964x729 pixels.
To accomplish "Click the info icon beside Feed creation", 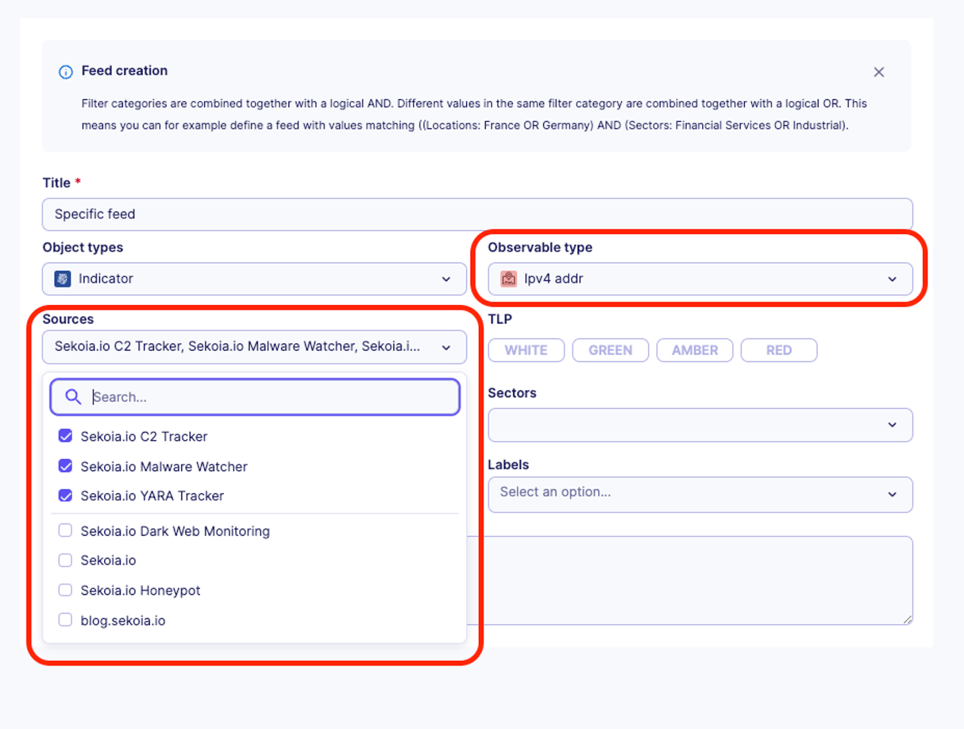I will coord(66,72).
